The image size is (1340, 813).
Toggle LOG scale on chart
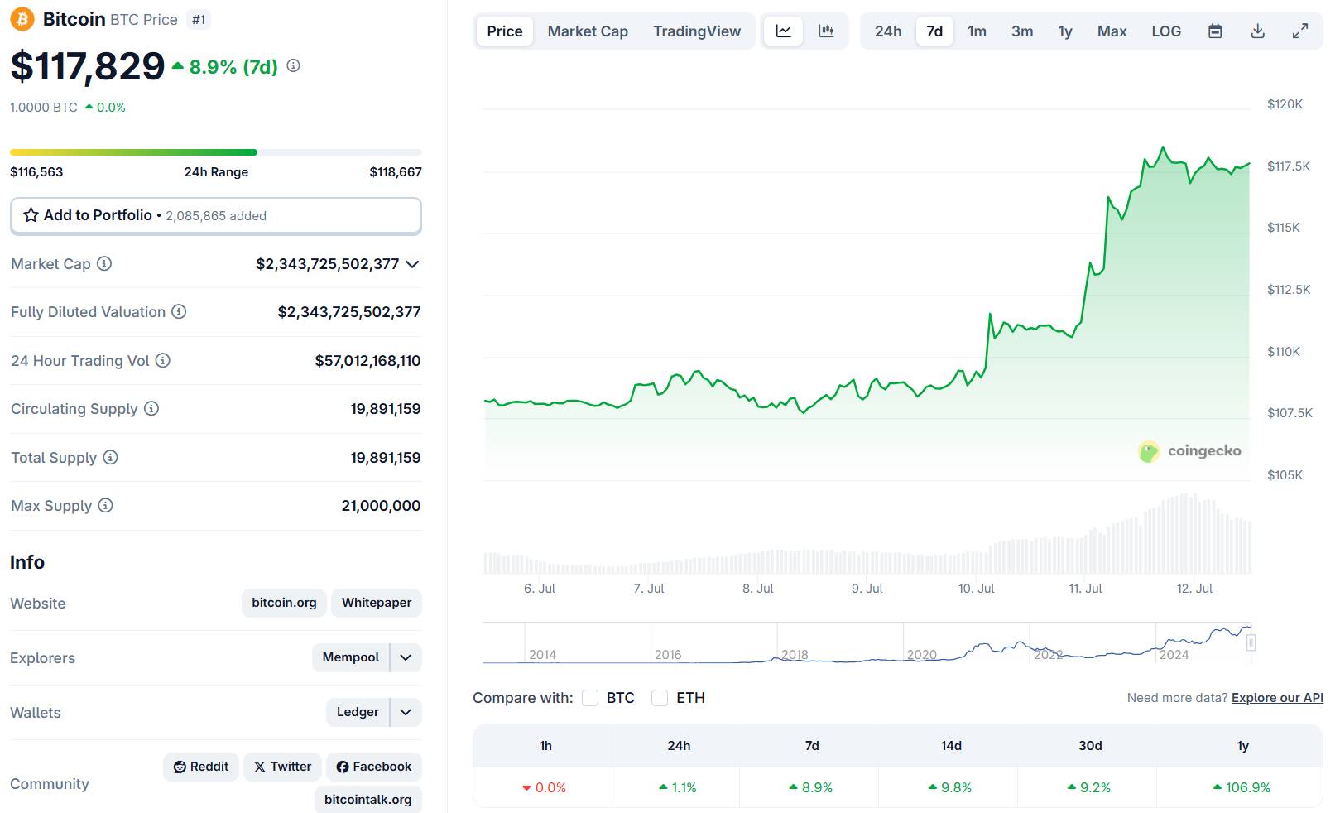point(1166,31)
